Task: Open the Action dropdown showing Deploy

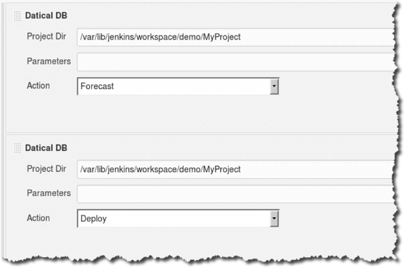Action: coord(178,218)
